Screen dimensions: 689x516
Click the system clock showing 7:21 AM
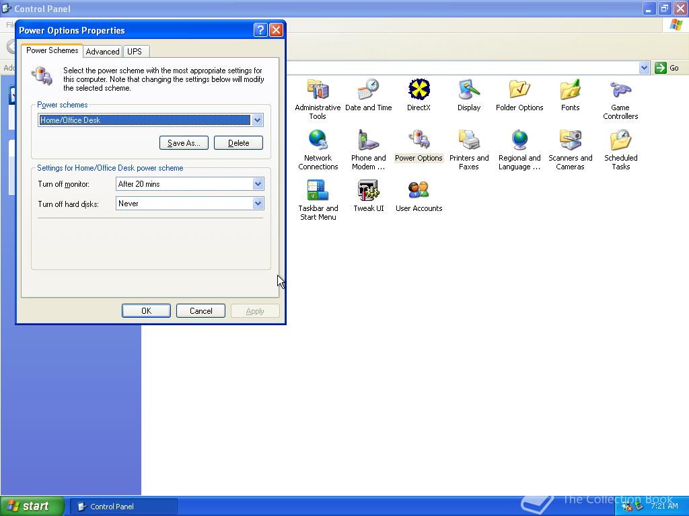664,506
